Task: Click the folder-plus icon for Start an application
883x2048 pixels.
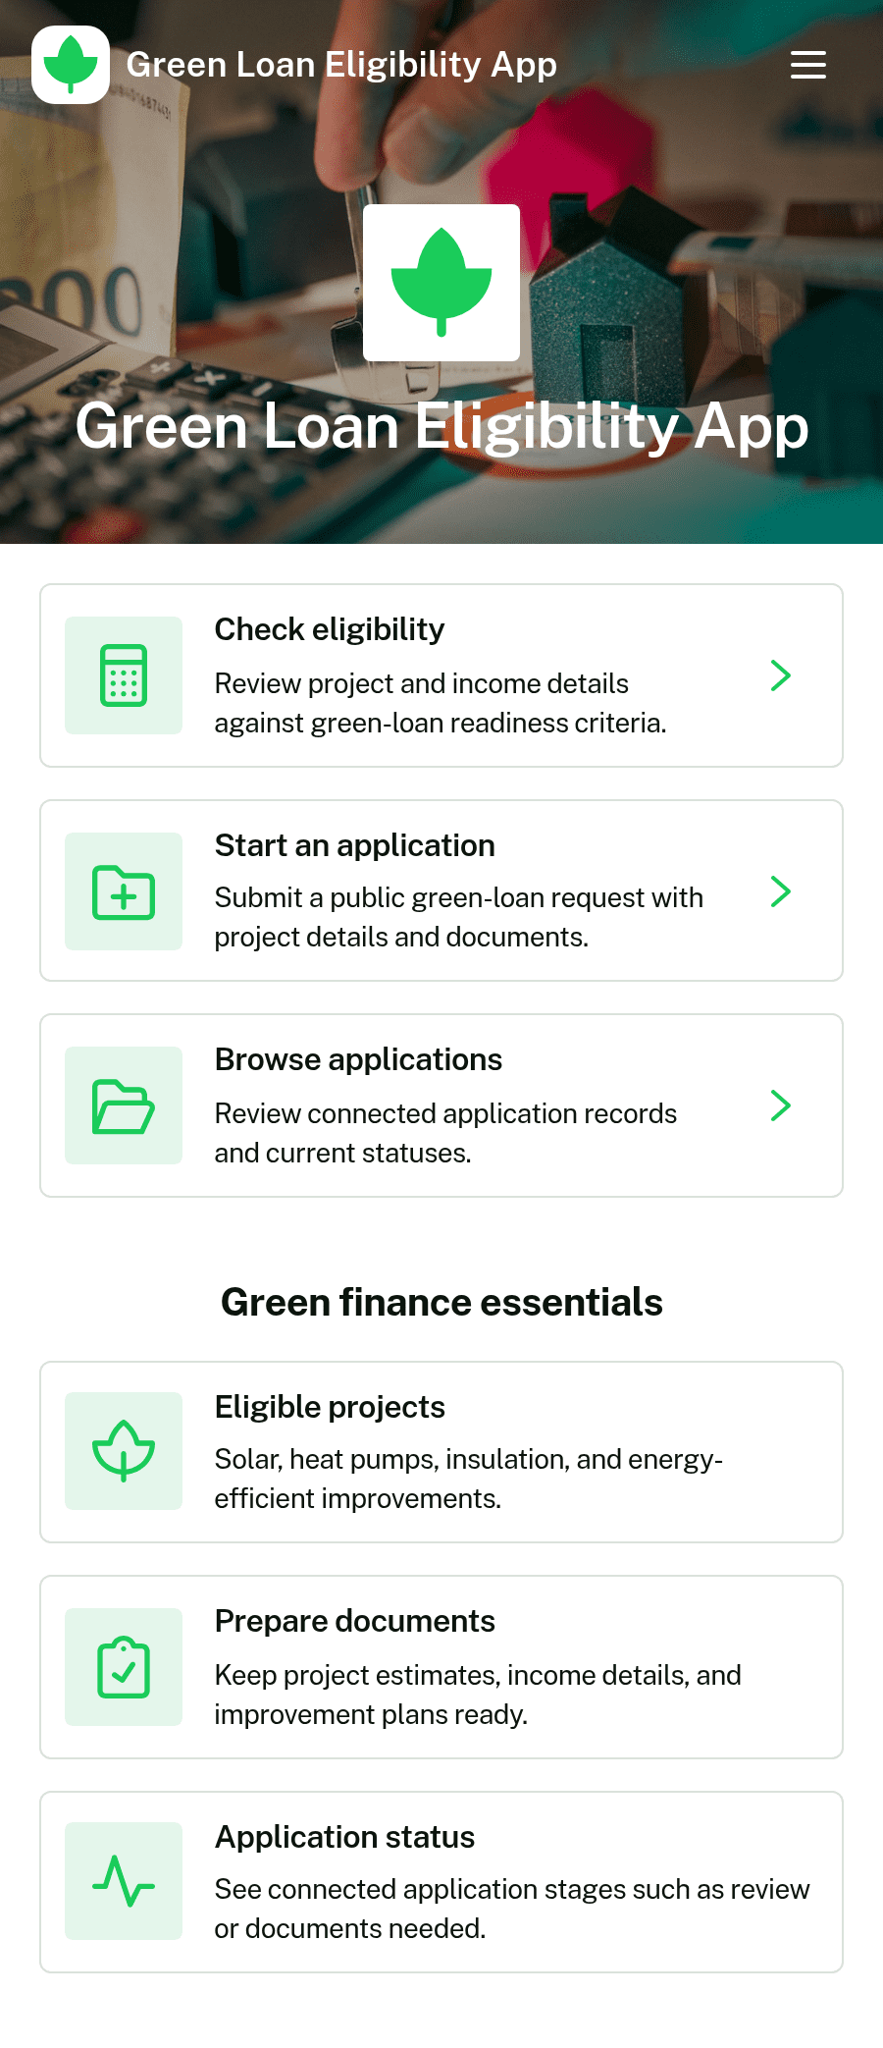Action: click(124, 891)
